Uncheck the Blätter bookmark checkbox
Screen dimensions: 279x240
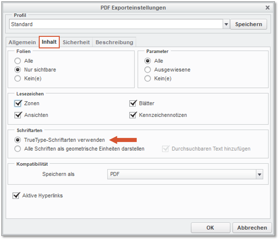point(133,103)
